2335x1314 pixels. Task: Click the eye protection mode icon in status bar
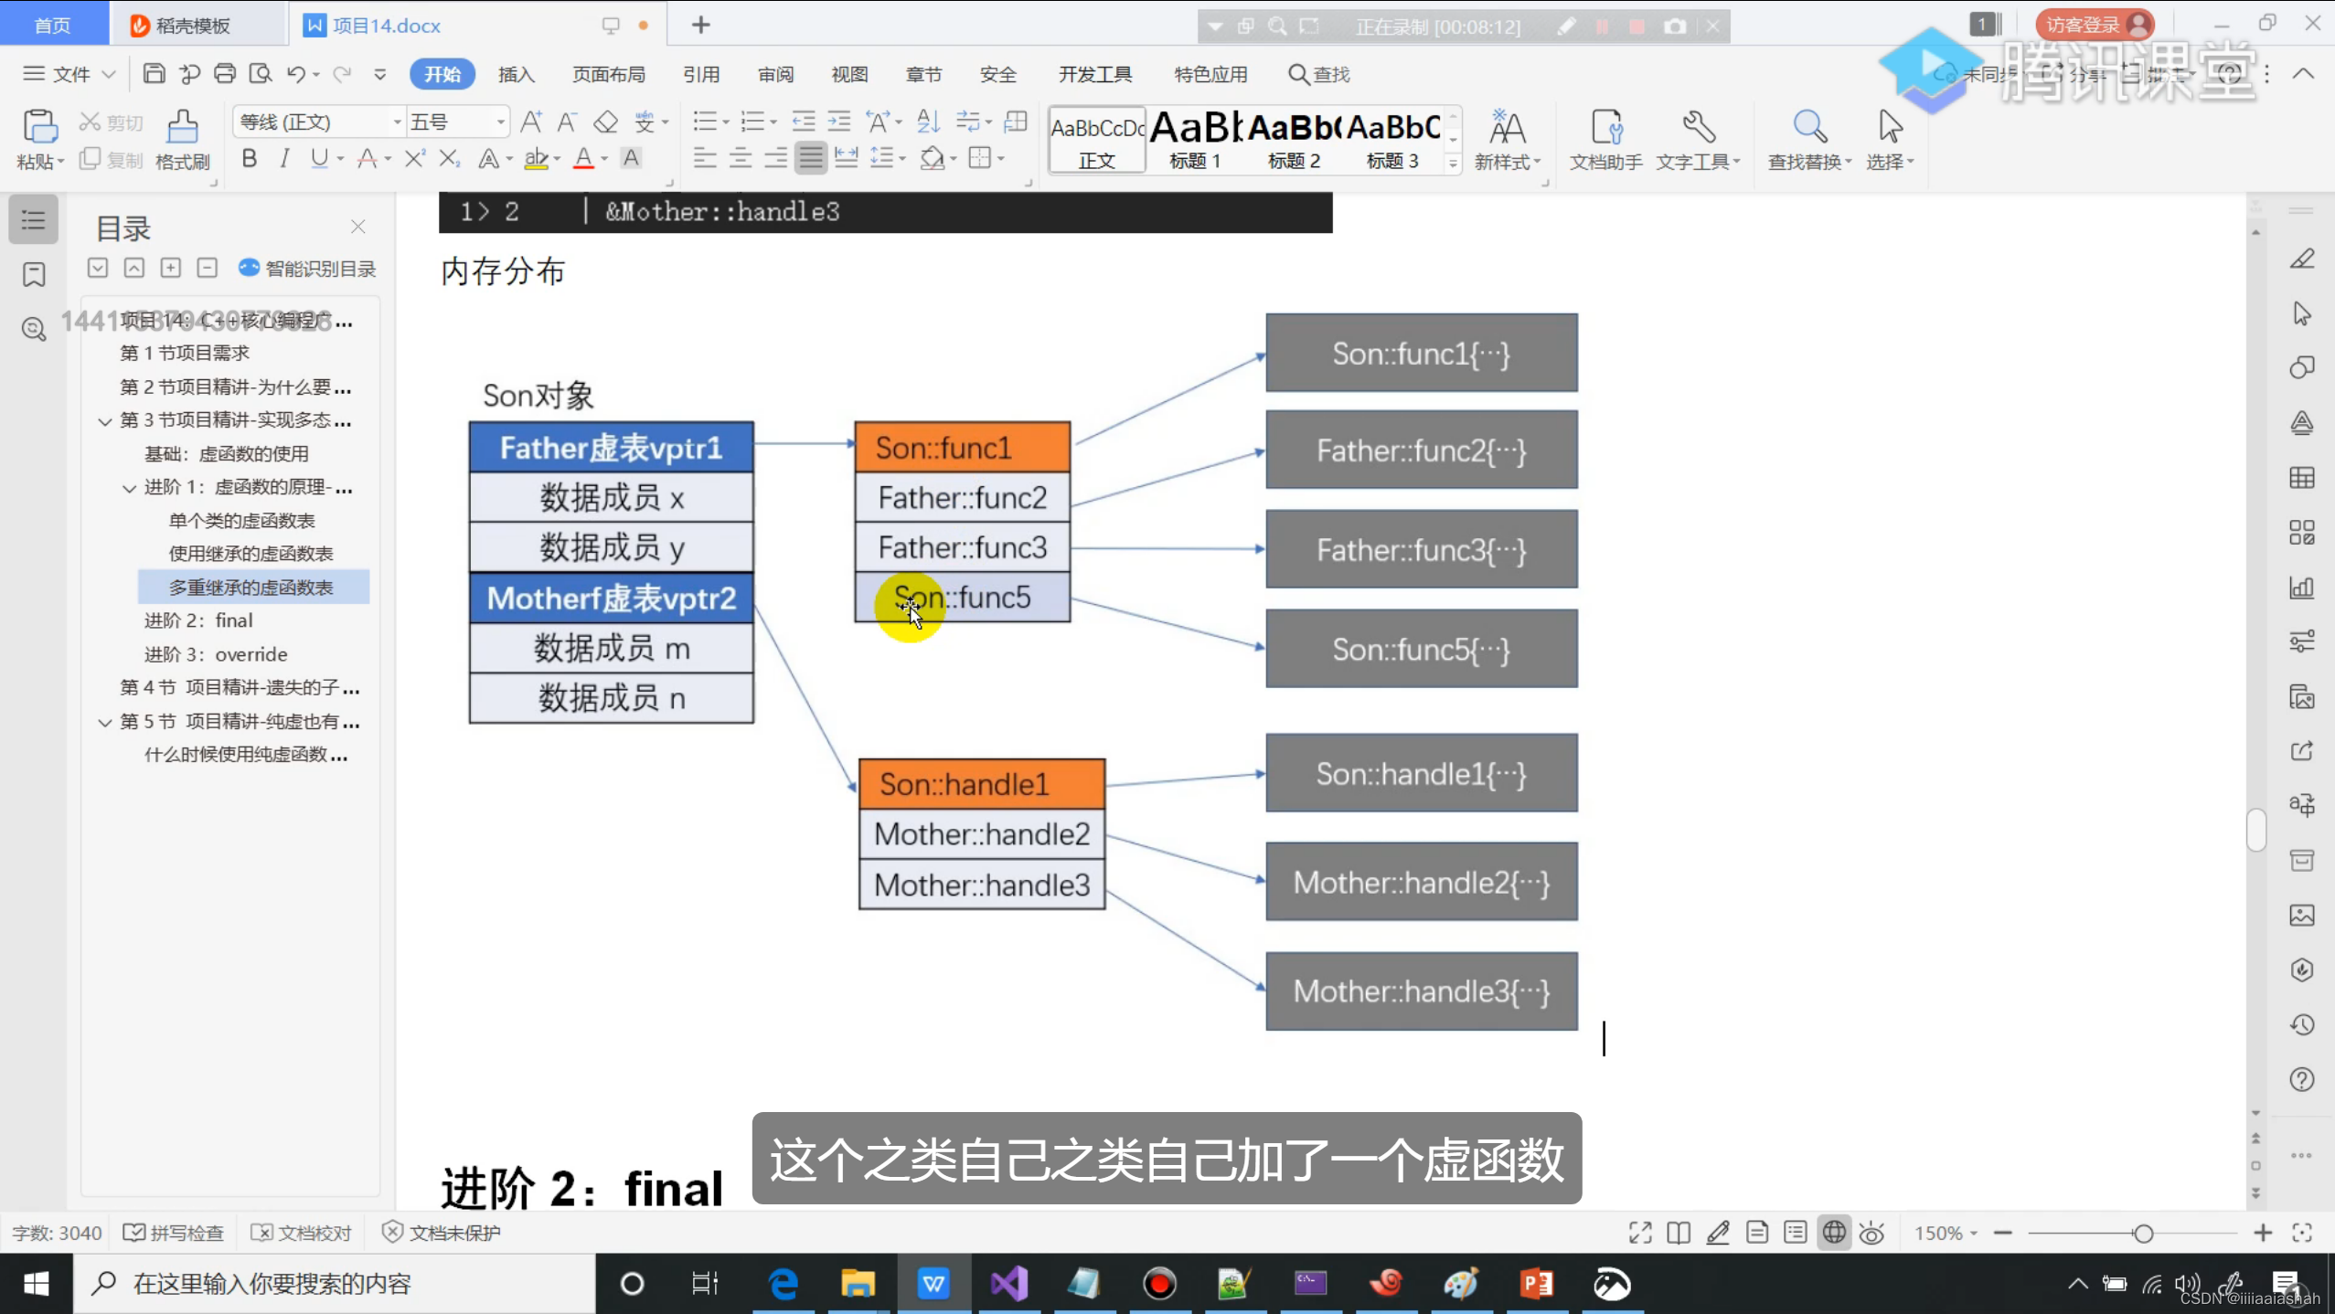tap(1871, 1233)
